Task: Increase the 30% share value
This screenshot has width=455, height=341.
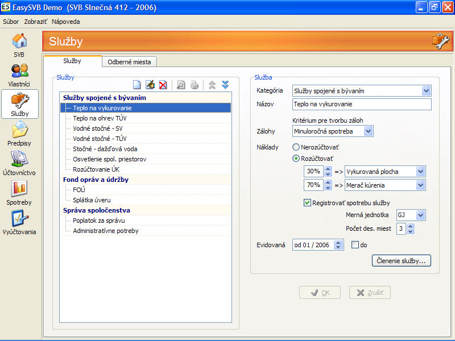Action: (328, 169)
